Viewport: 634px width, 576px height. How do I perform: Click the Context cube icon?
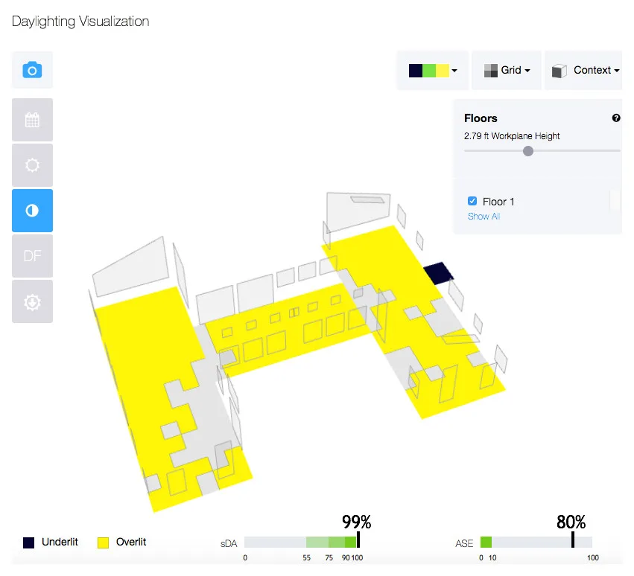559,71
